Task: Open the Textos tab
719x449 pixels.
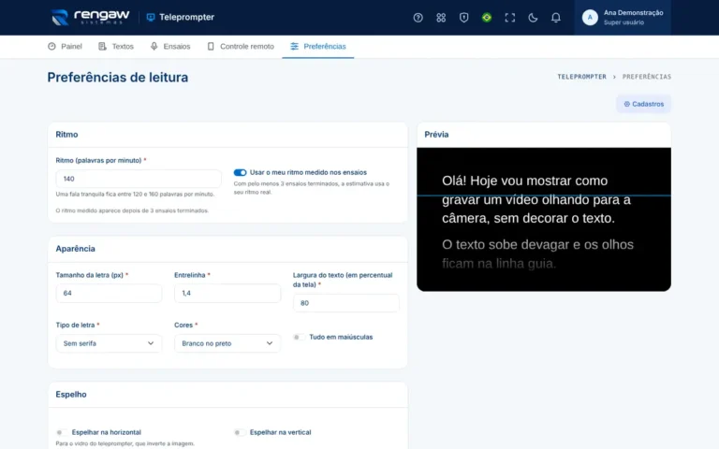Action: [x=116, y=46]
